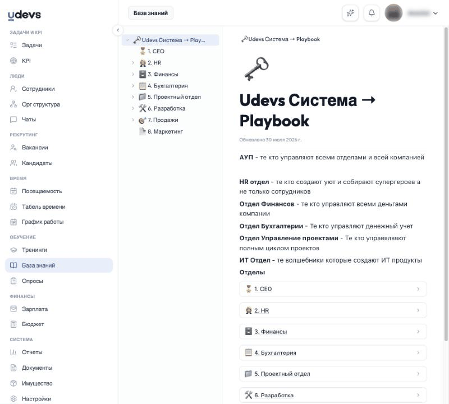
Task: Click the Тренинги graduation cap icon
Action: (x=13, y=250)
